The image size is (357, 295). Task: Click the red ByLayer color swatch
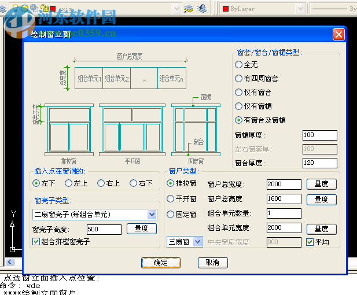226,9
